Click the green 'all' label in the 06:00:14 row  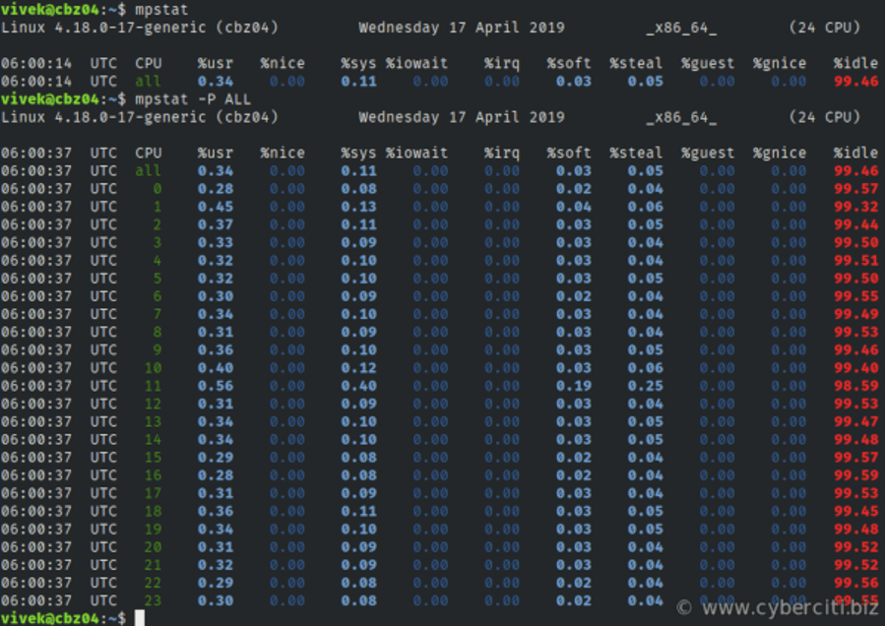pyautogui.click(x=148, y=82)
